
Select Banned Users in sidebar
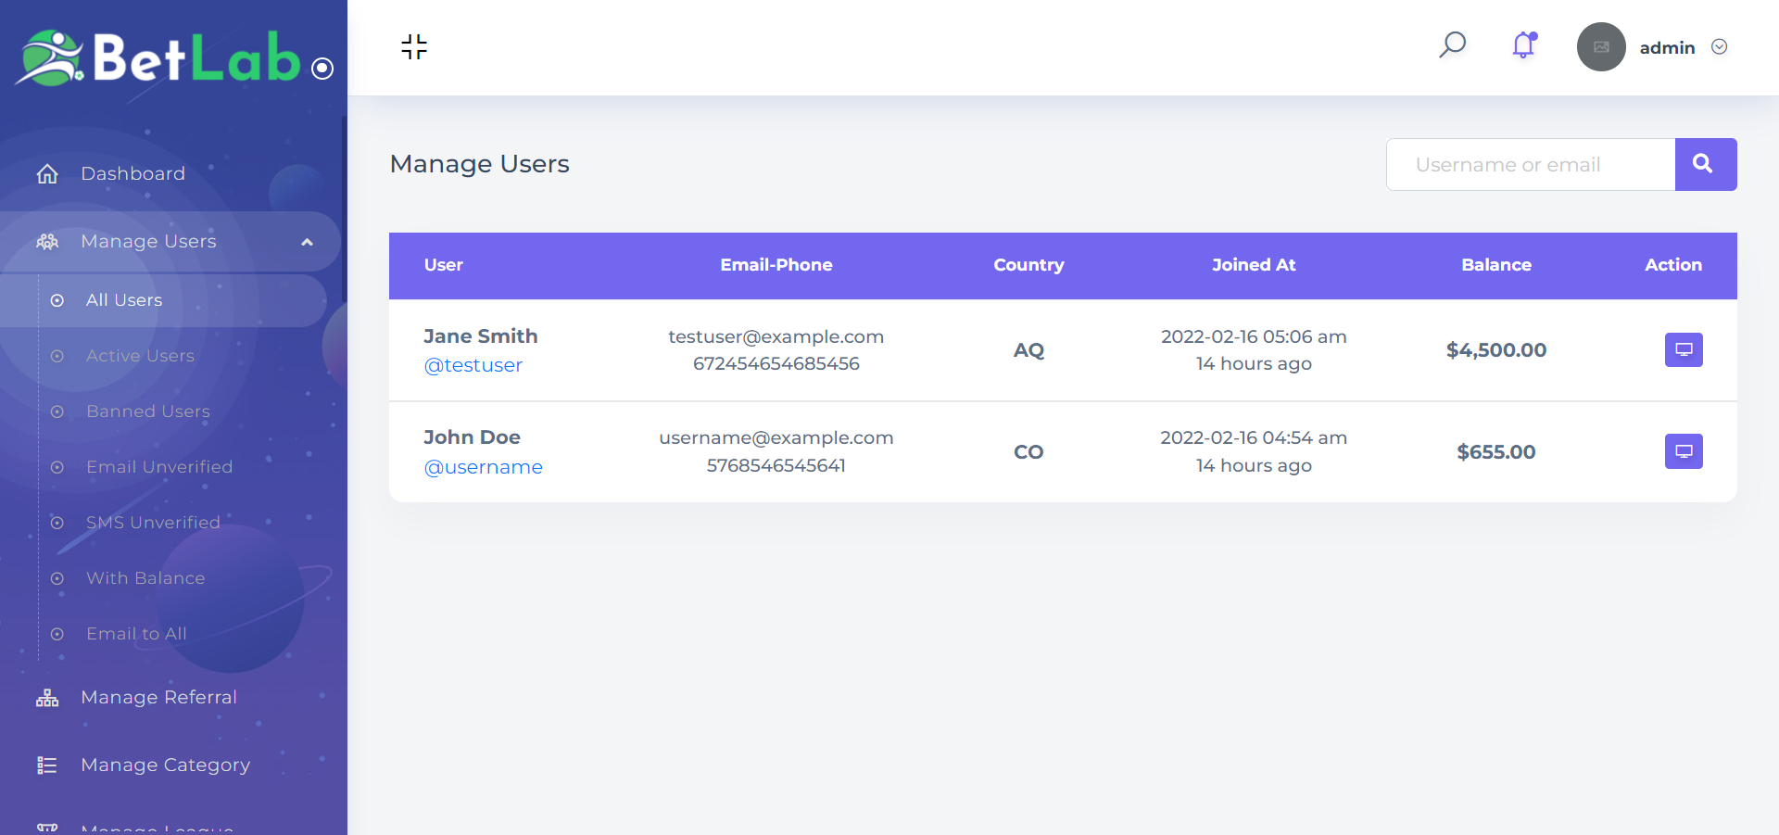(147, 411)
